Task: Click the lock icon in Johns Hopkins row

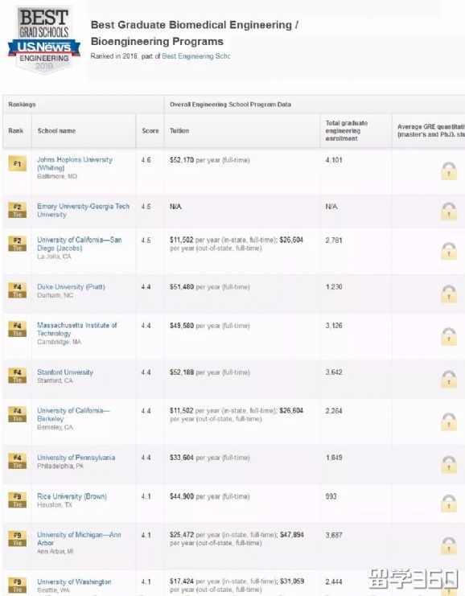Action: pos(449,171)
